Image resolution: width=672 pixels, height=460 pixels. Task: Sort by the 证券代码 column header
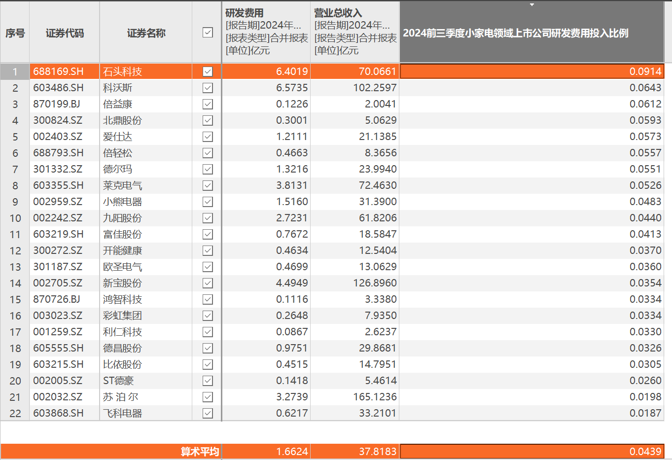[65, 33]
